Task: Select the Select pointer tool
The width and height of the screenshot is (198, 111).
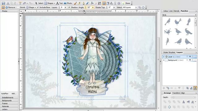Action: point(39,3)
